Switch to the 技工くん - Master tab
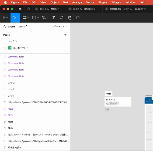153x151 pixels. (49, 9)
